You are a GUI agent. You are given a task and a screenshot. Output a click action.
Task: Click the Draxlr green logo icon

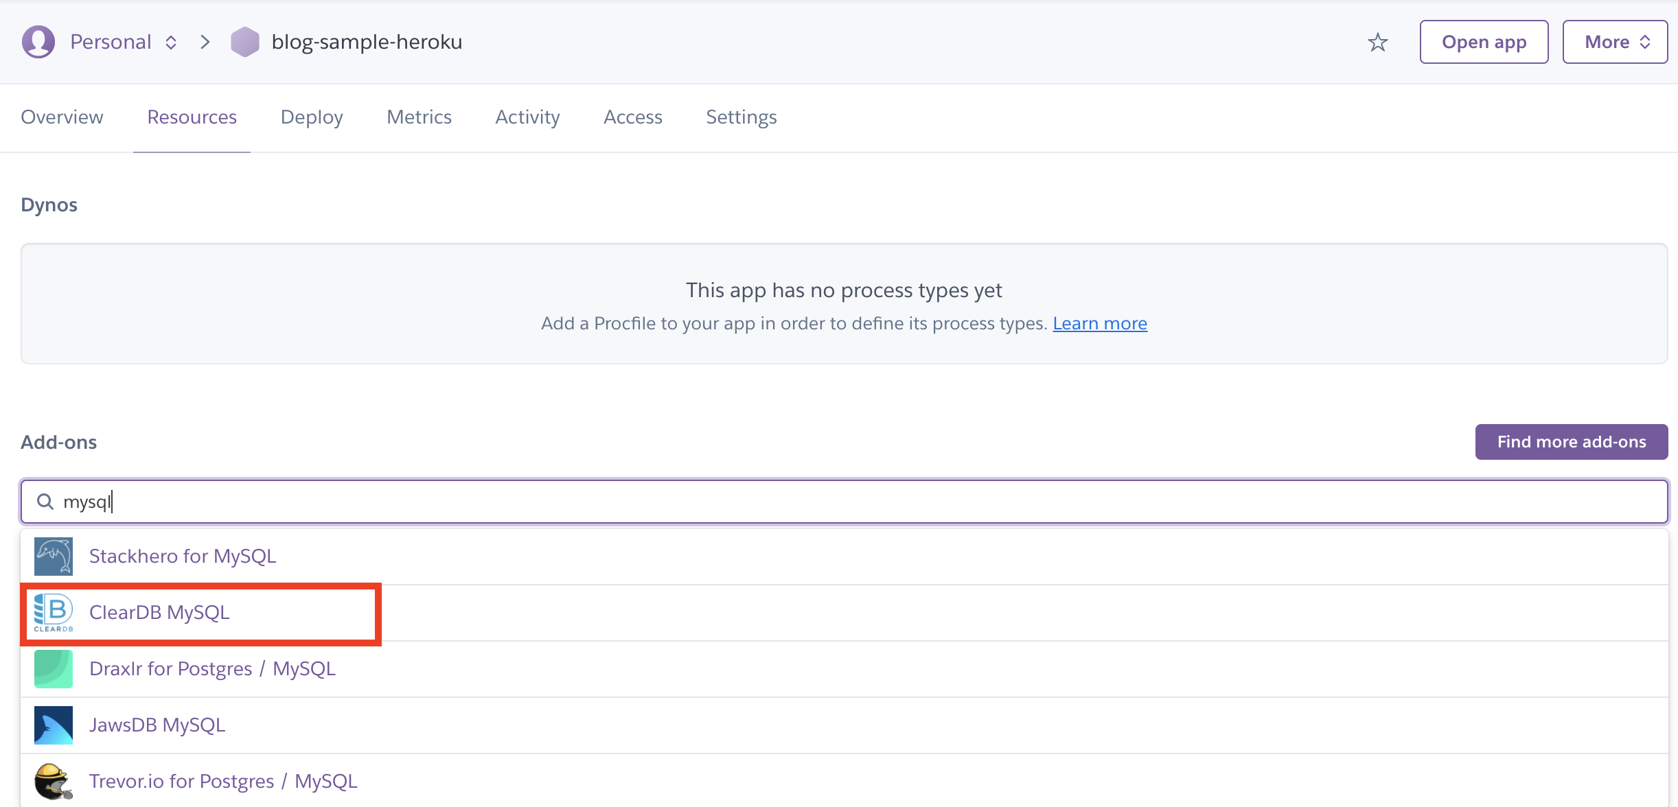(54, 668)
